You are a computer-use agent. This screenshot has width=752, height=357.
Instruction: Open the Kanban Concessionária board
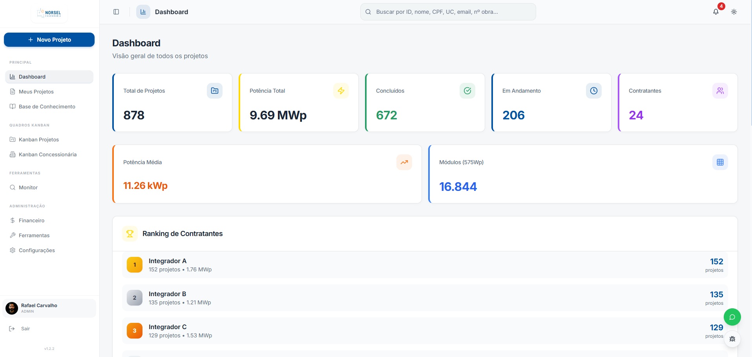tap(47, 154)
